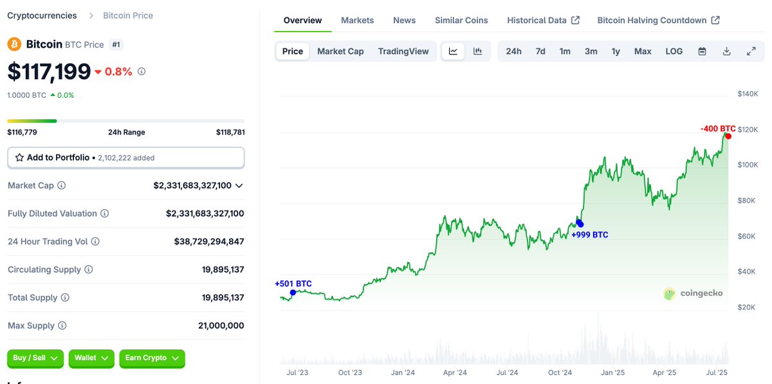Image resolution: width=772 pixels, height=384 pixels.
Task: Click the 24h low value $116,779
Action: click(x=22, y=133)
